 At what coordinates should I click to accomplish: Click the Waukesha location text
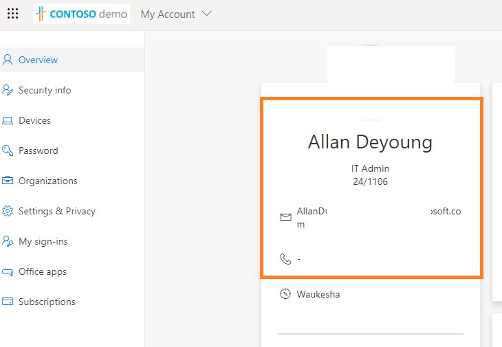[318, 294]
